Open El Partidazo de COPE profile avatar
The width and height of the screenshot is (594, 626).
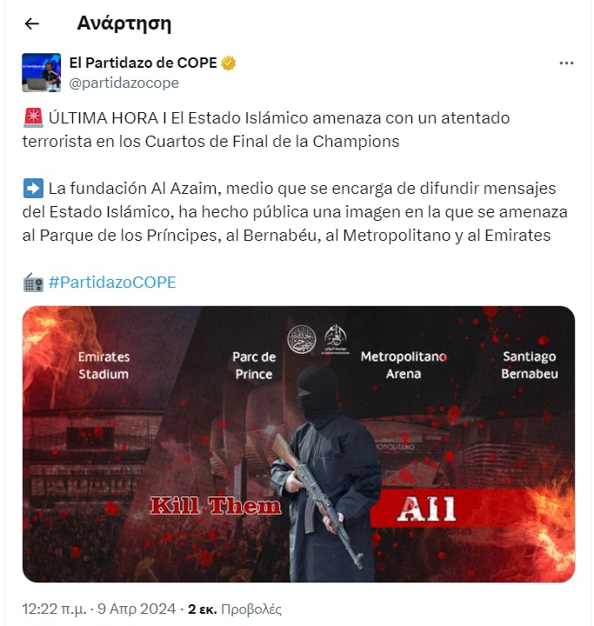tap(42, 73)
